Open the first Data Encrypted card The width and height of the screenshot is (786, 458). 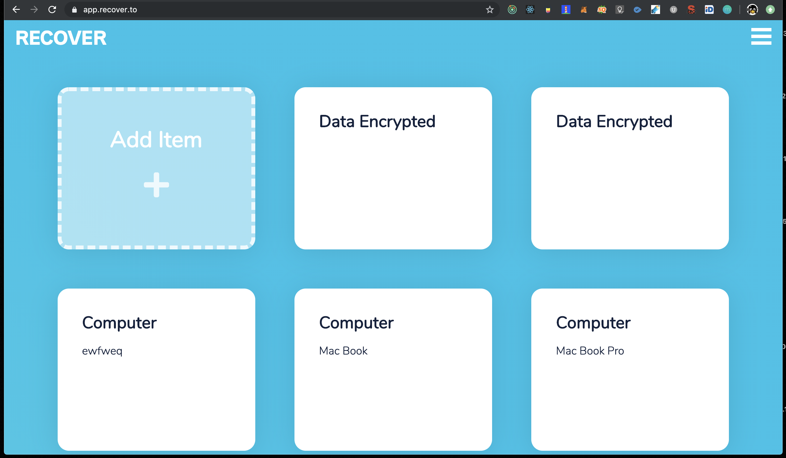(x=393, y=168)
